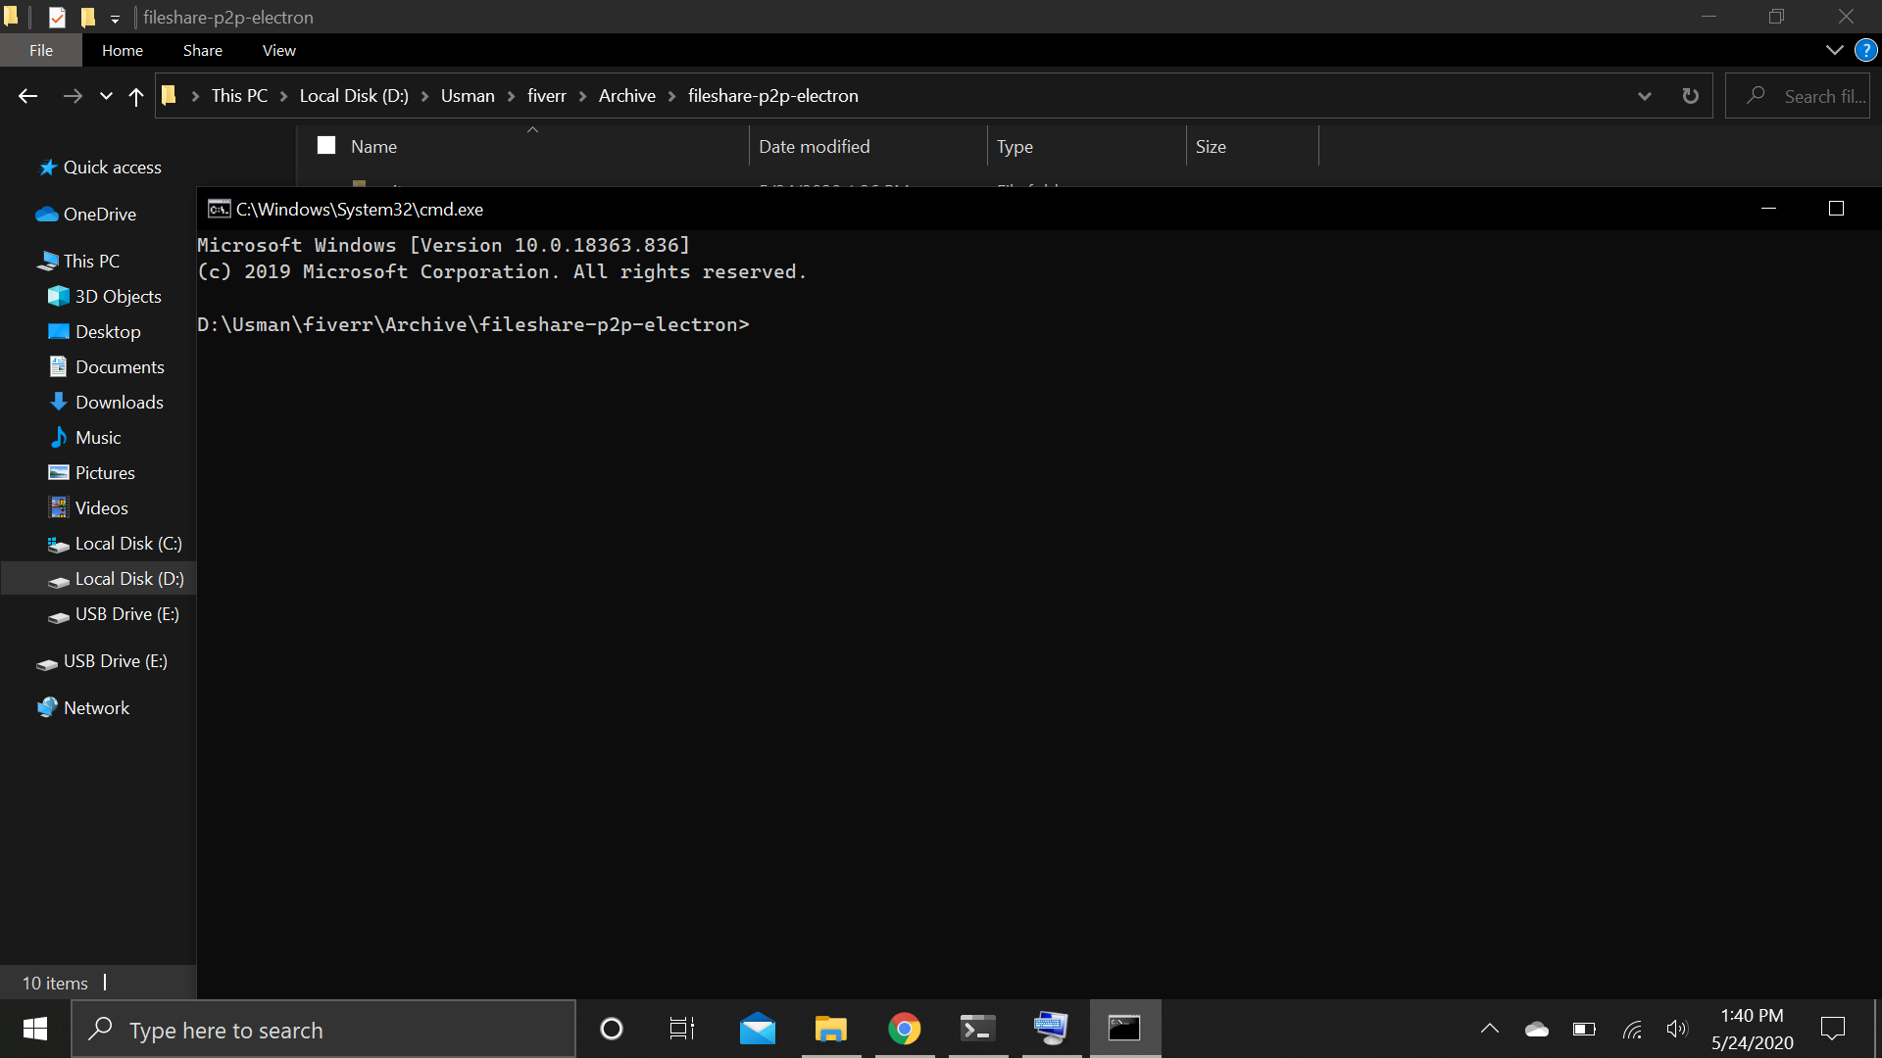Open the Remote Desktop taskbar icon

coord(1051,1029)
